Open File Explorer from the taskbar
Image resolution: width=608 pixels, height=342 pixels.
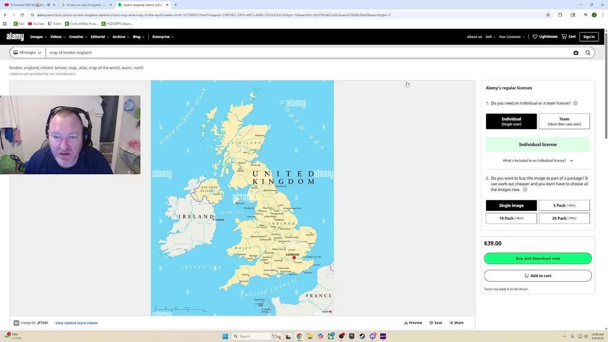[310, 336]
